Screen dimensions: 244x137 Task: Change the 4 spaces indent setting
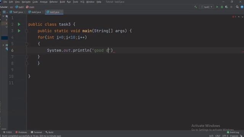click(x=234, y=136)
